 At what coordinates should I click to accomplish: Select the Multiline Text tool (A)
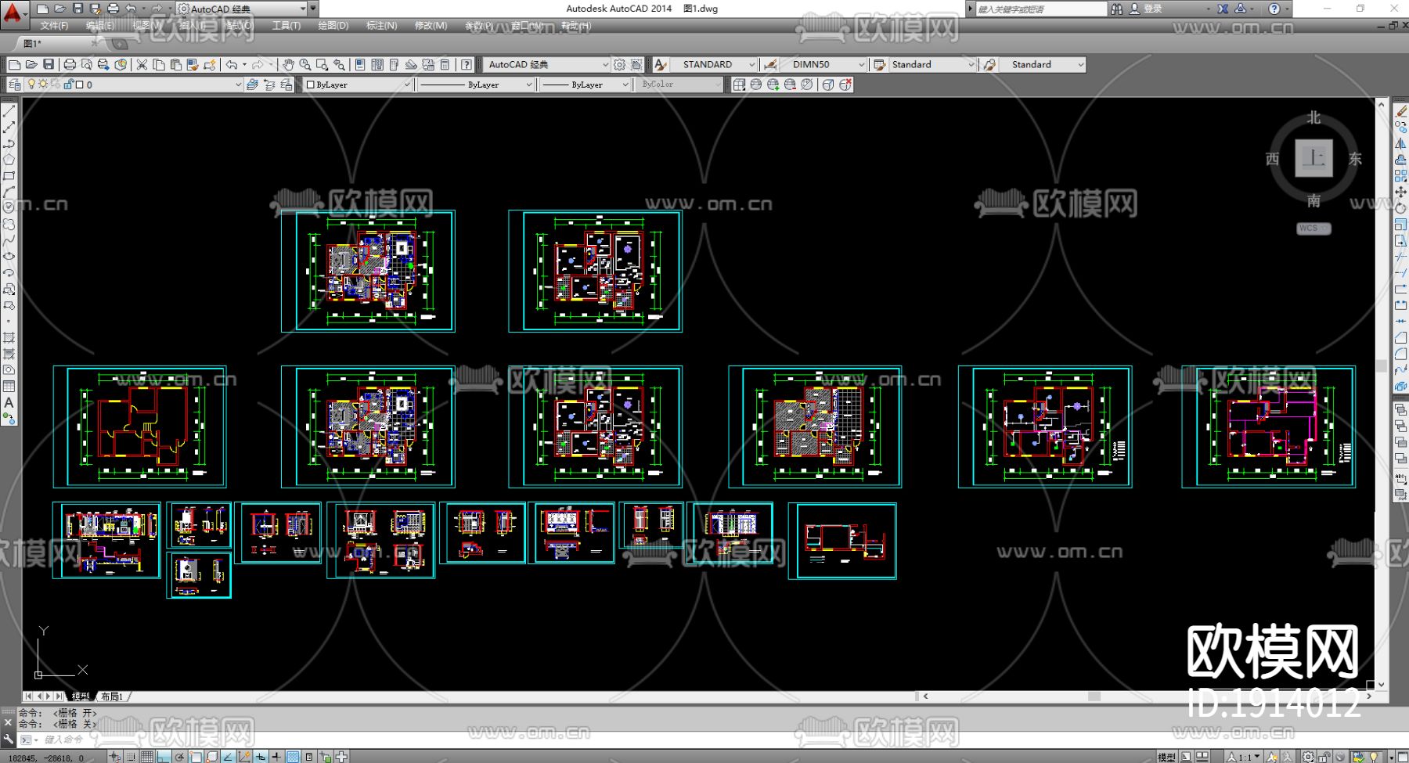[x=9, y=402]
